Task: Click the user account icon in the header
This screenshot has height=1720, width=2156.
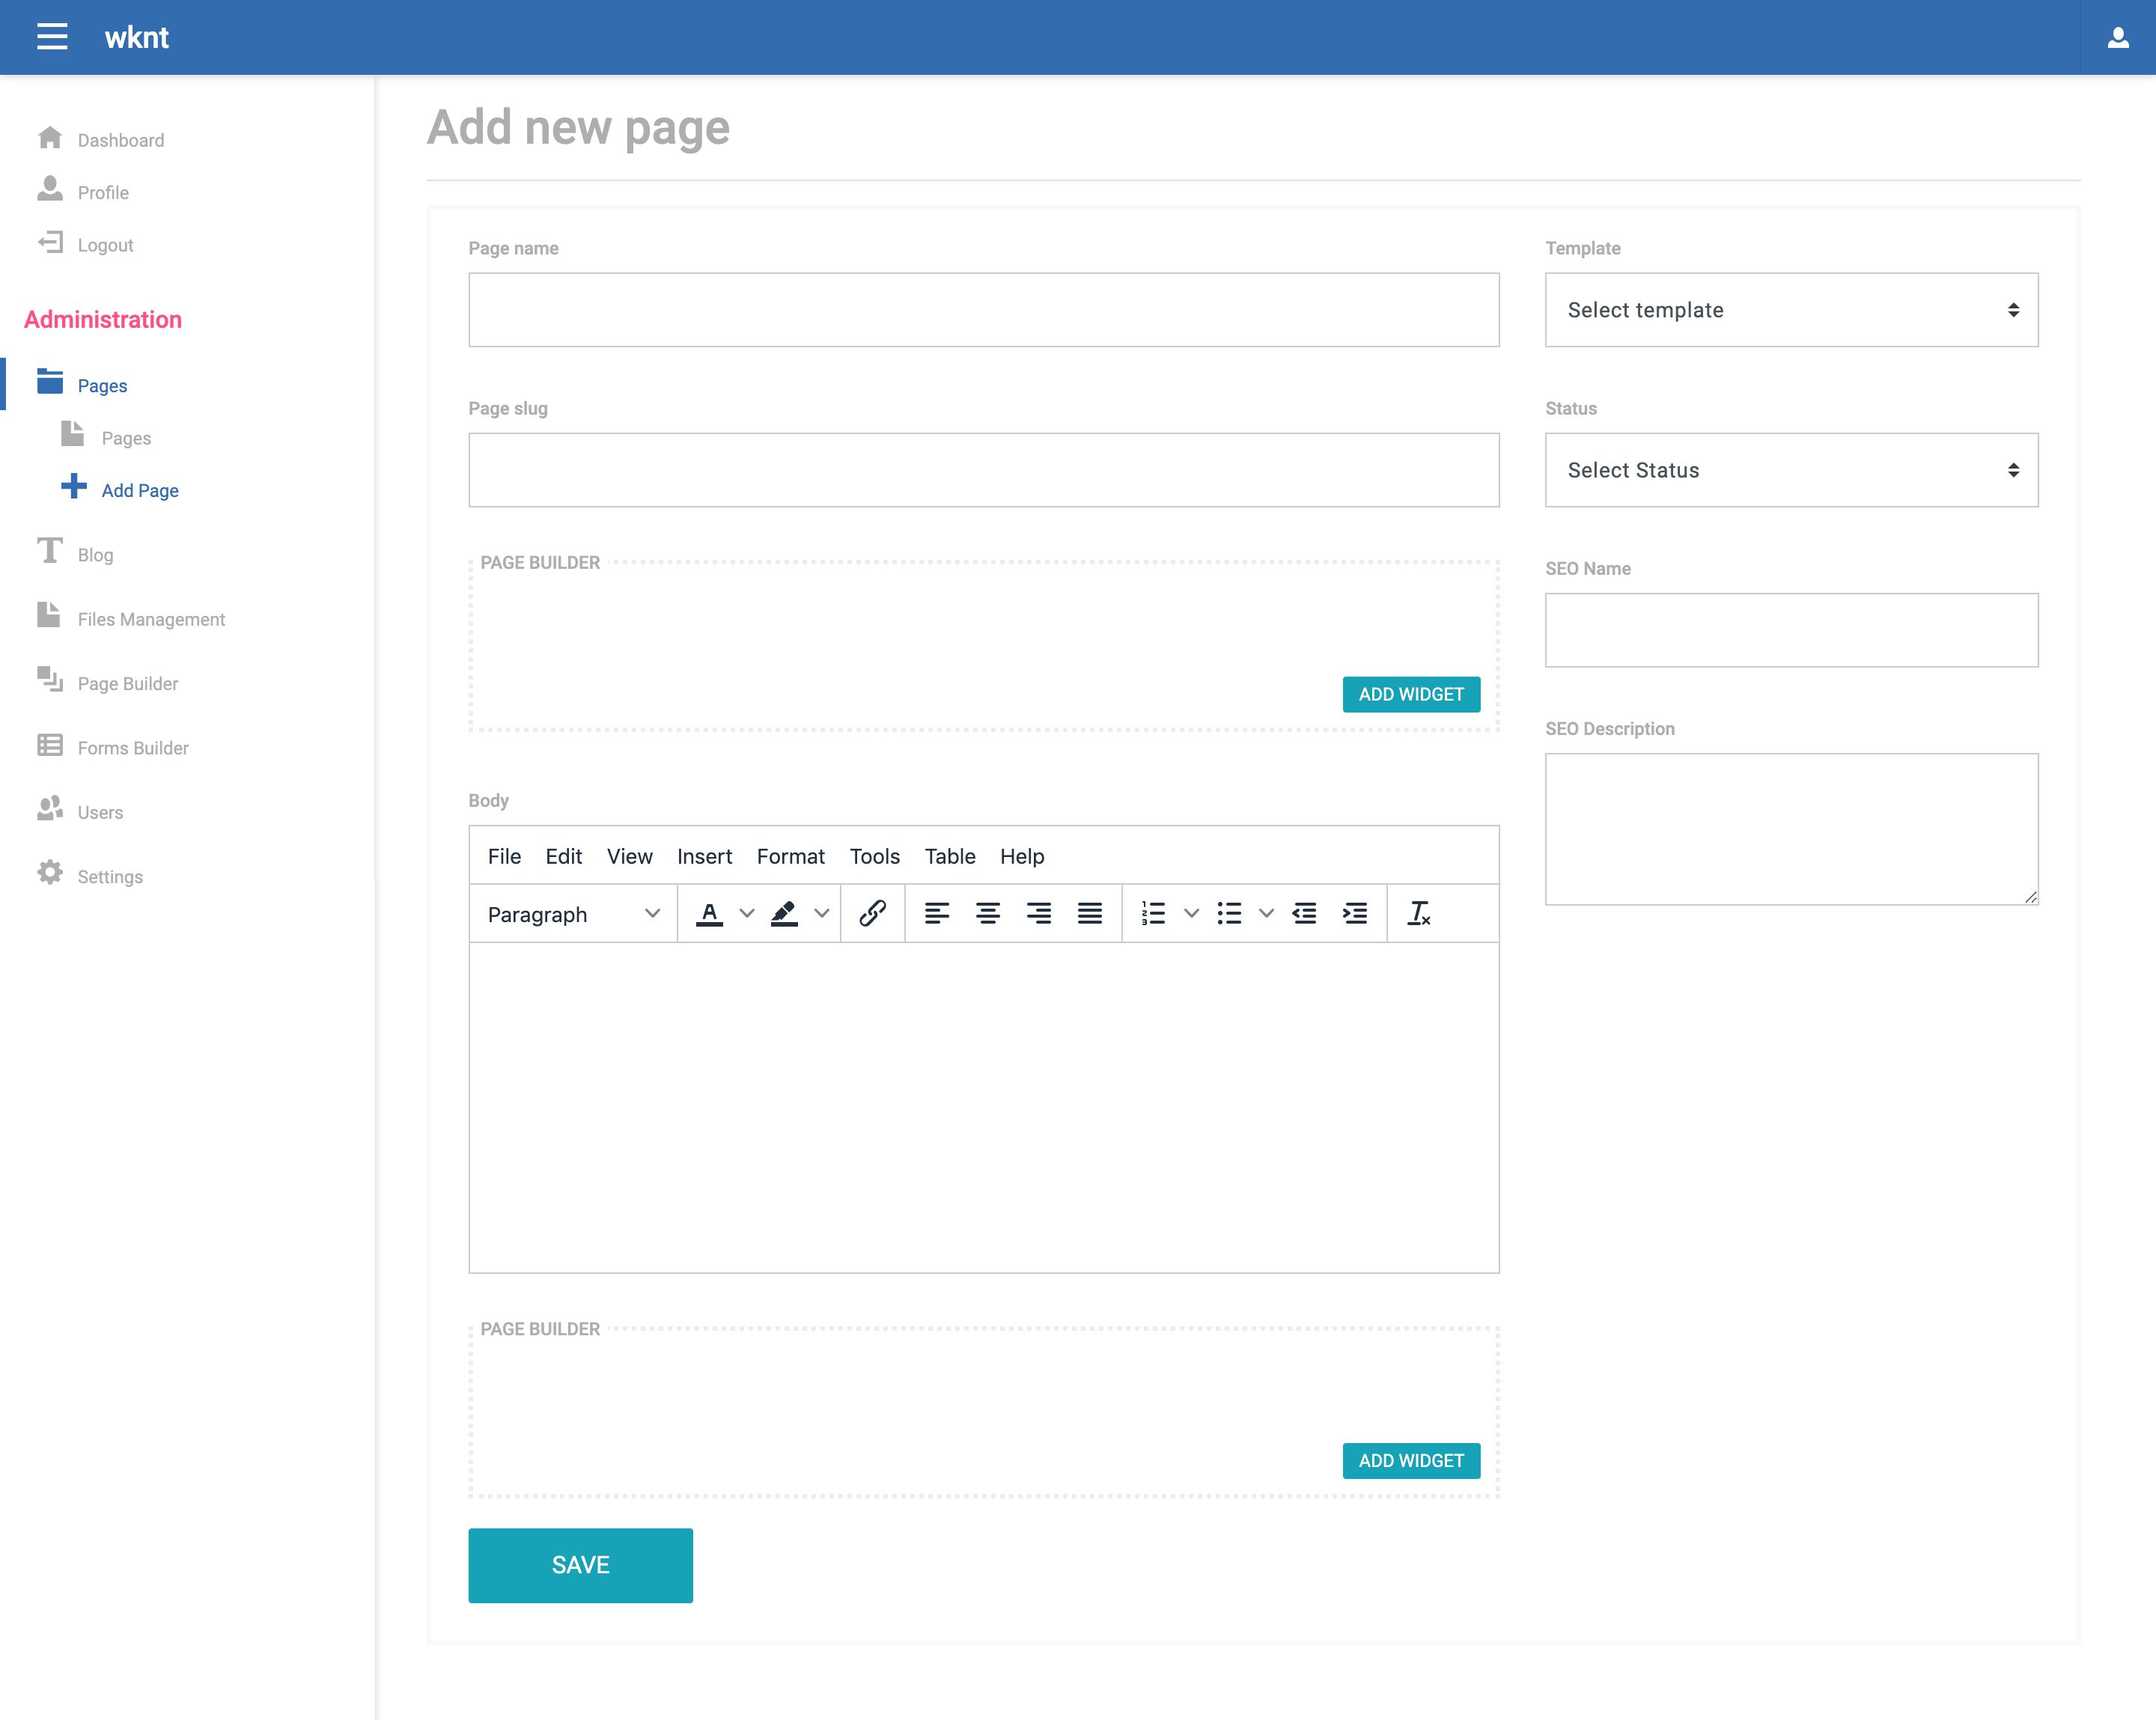Action: pyautogui.click(x=2118, y=38)
